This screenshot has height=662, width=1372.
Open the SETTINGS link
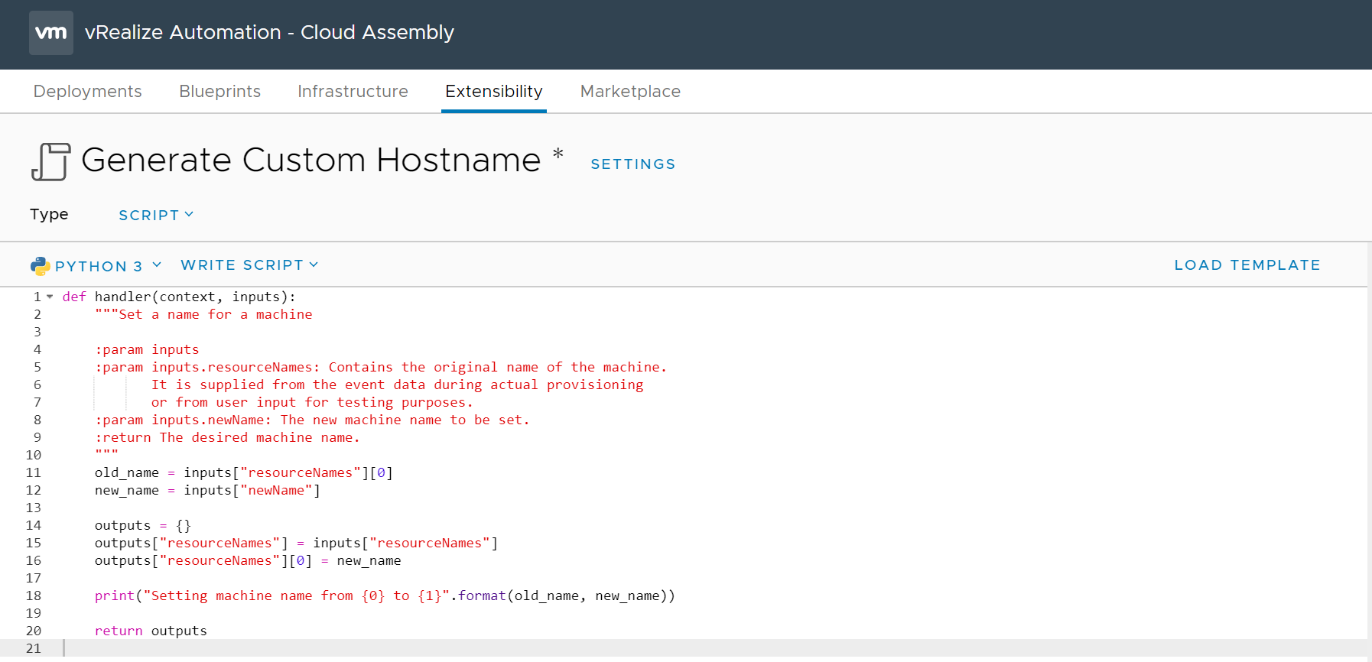click(x=633, y=164)
